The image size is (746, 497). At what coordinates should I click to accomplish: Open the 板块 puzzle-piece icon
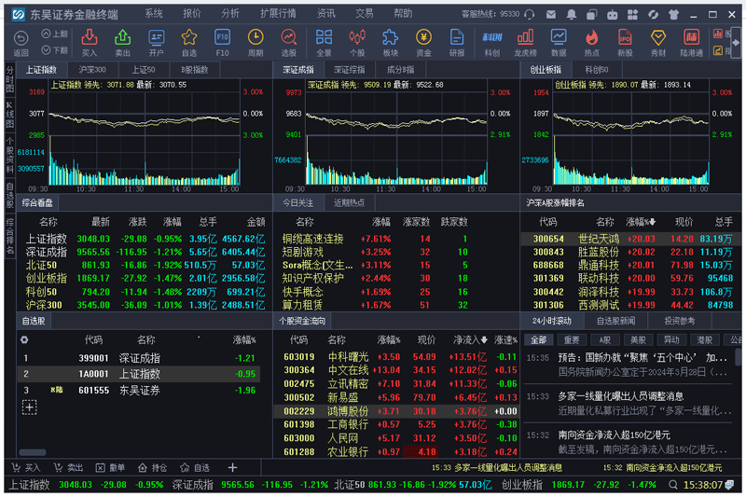point(390,41)
